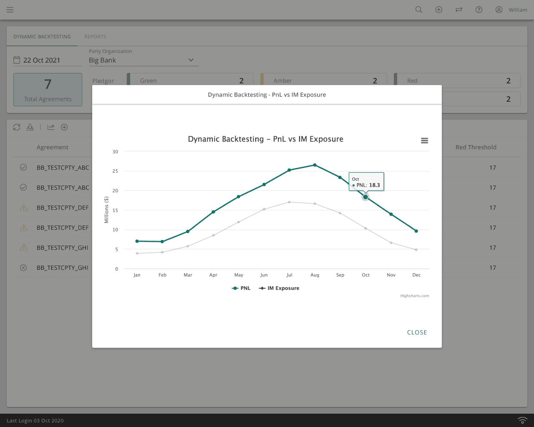Image resolution: width=534 pixels, height=427 pixels.
Task: Open the Highcharts.com credit link
Action: (x=414, y=296)
